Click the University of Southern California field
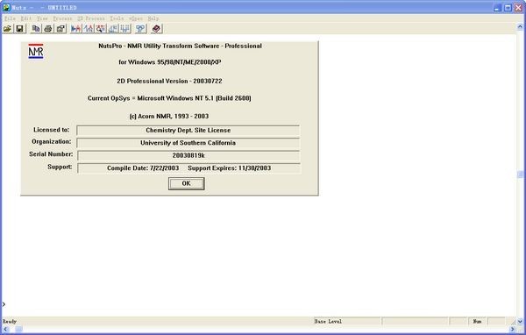 click(188, 143)
